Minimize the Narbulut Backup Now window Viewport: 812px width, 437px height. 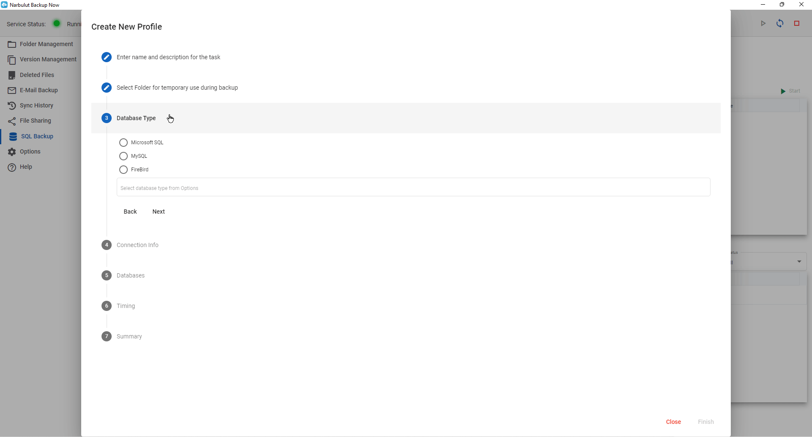click(763, 5)
